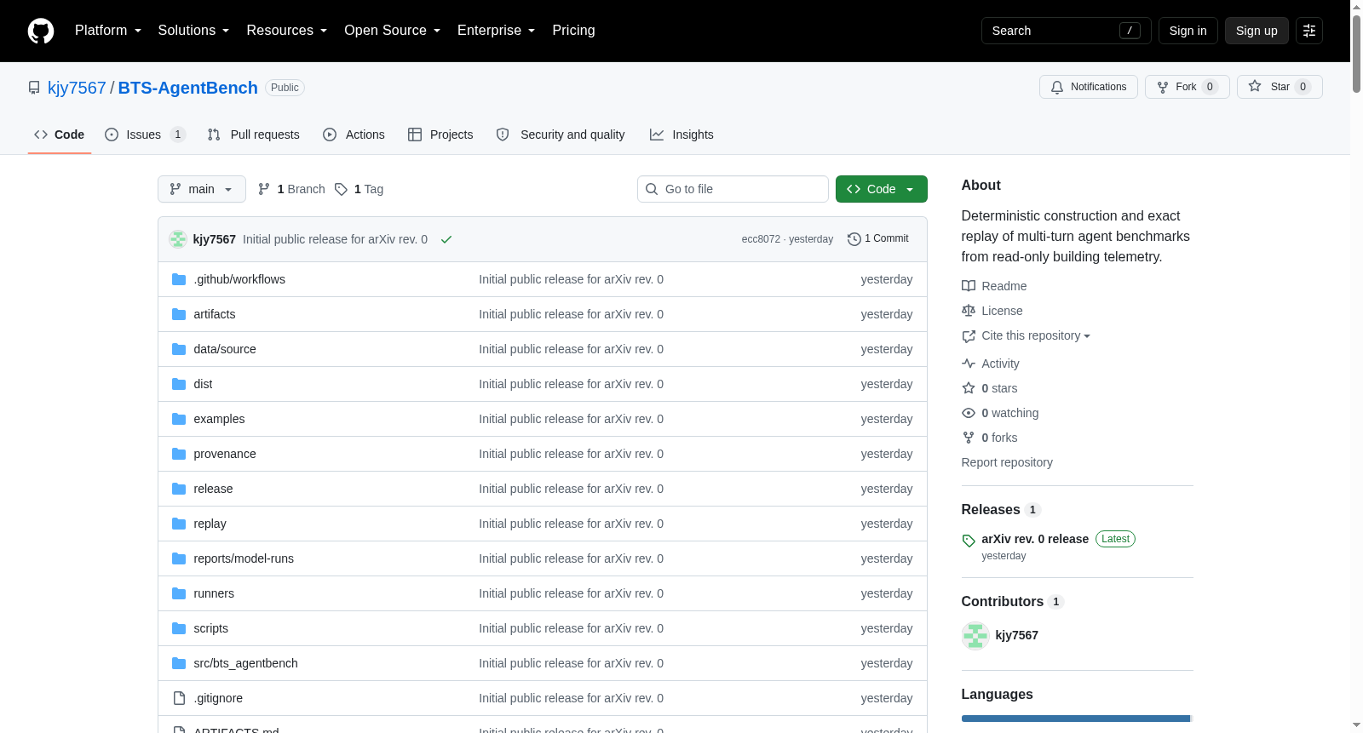Click the scales icon beside License
The width and height of the screenshot is (1363, 733).
click(969, 311)
